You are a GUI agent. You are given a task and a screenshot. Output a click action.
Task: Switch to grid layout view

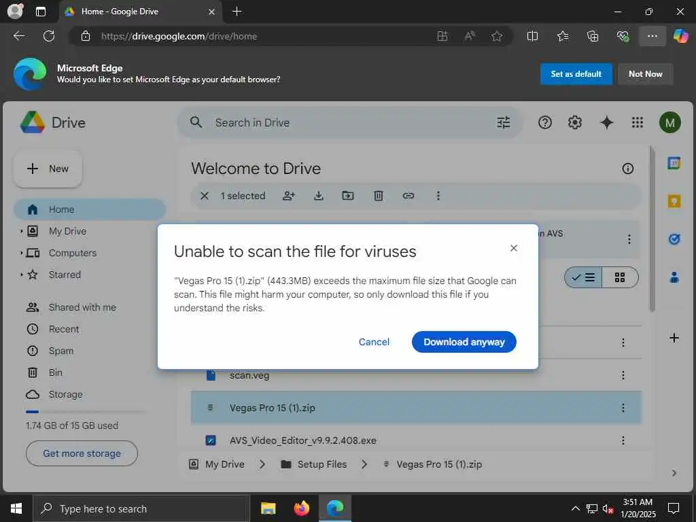[x=620, y=277]
